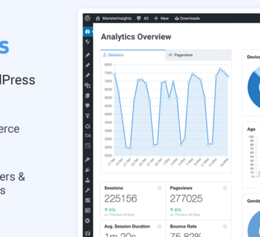Open the Tools wrench sidebar icon
This screenshot has height=237, width=260.
pyautogui.click(x=87, y=190)
